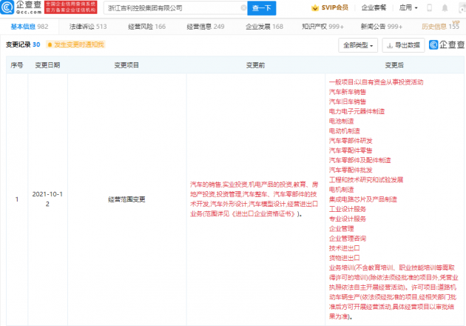The image size is (466, 326).
Task: Click 电池制造 line
Action: pos(341,122)
